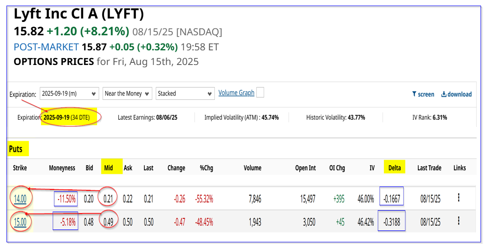Click the OI change +395
This screenshot has width=487, height=244.
tap(339, 199)
